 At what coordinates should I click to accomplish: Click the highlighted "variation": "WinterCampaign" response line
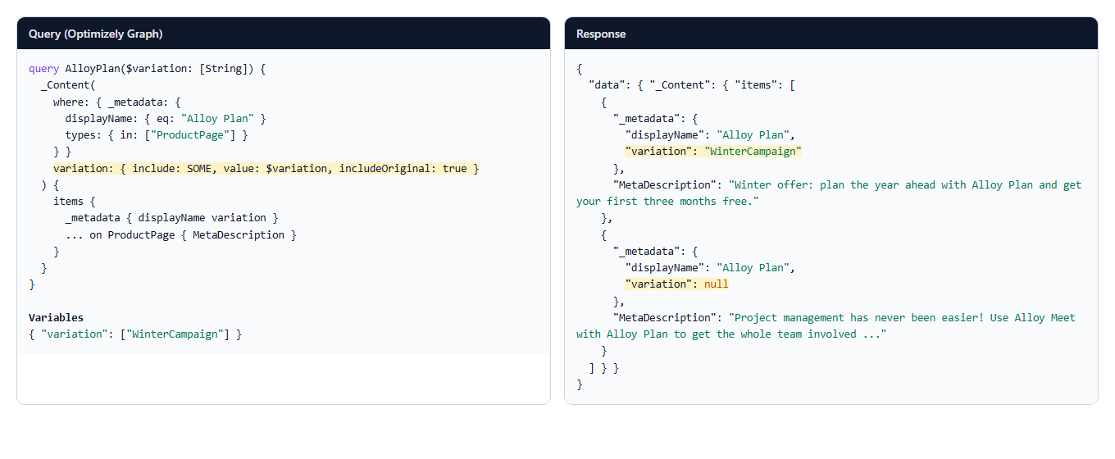[x=712, y=152]
